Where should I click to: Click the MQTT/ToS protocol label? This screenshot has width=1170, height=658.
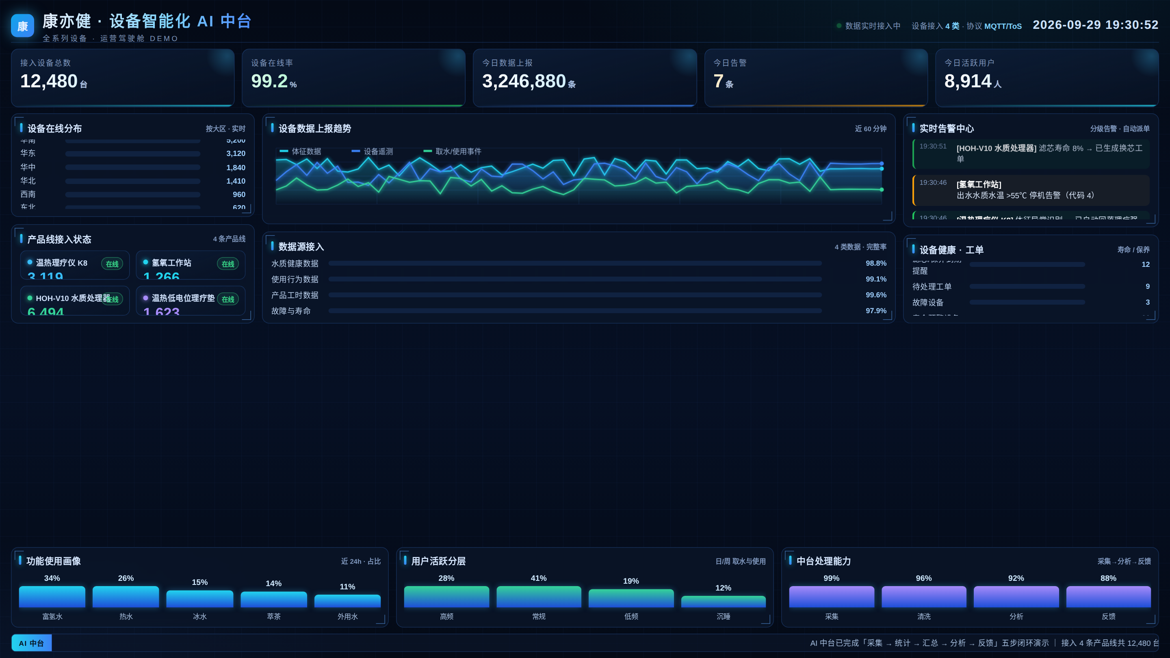click(1003, 26)
